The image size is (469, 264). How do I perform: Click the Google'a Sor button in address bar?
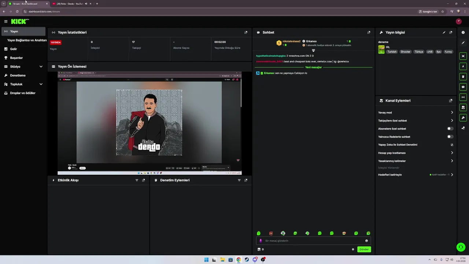pyautogui.click(x=428, y=11)
